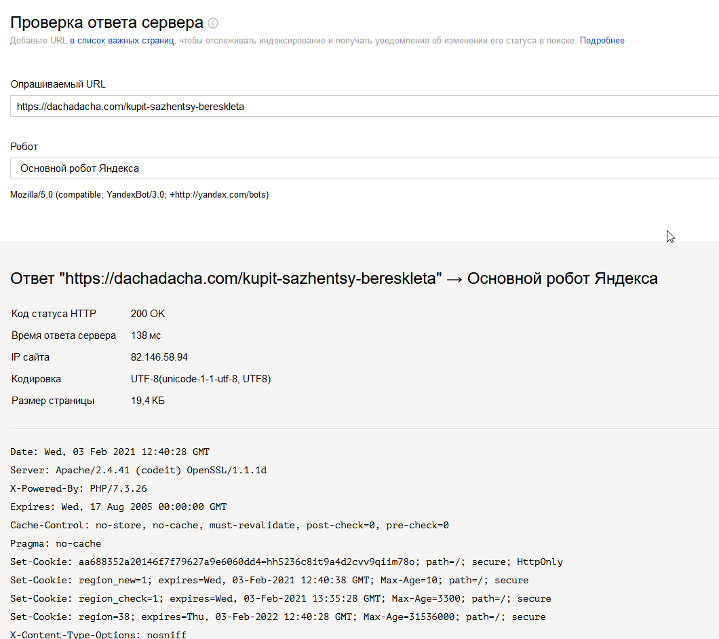Click the "Date" response header line

(x=110, y=452)
